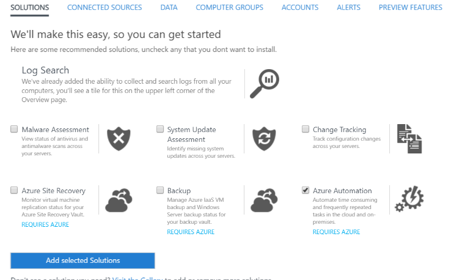This screenshot has width=457, height=280.
Task: Click Requires Azure link under Backup
Action: 191,232
